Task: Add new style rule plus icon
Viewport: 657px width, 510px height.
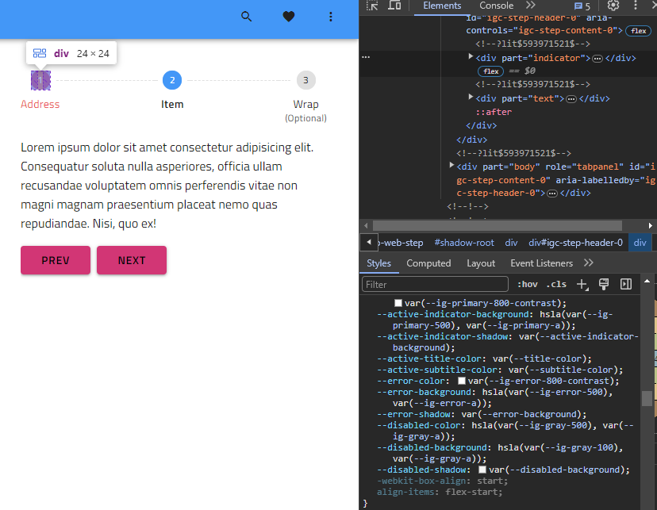Action: point(582,284)
